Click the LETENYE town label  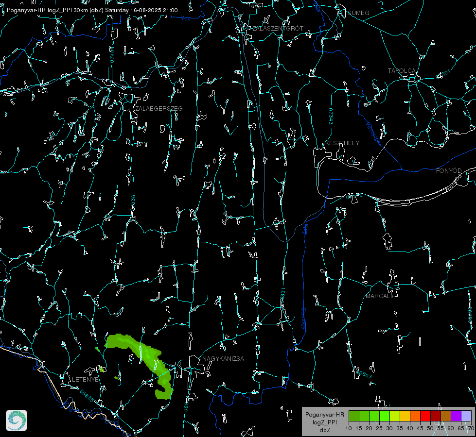point(85,380)
